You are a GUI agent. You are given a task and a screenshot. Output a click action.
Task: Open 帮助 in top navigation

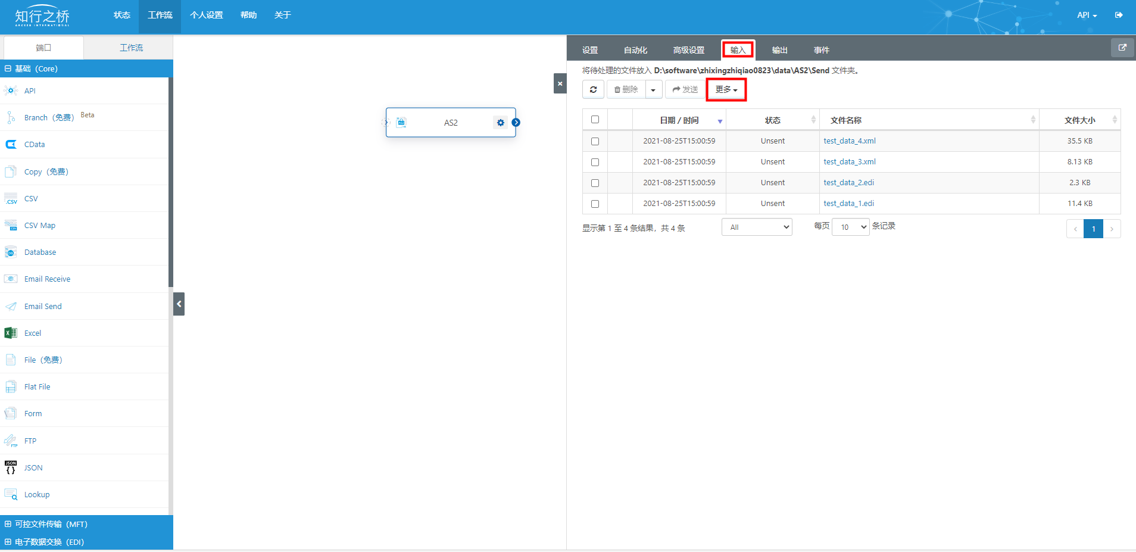click(248, 15)
